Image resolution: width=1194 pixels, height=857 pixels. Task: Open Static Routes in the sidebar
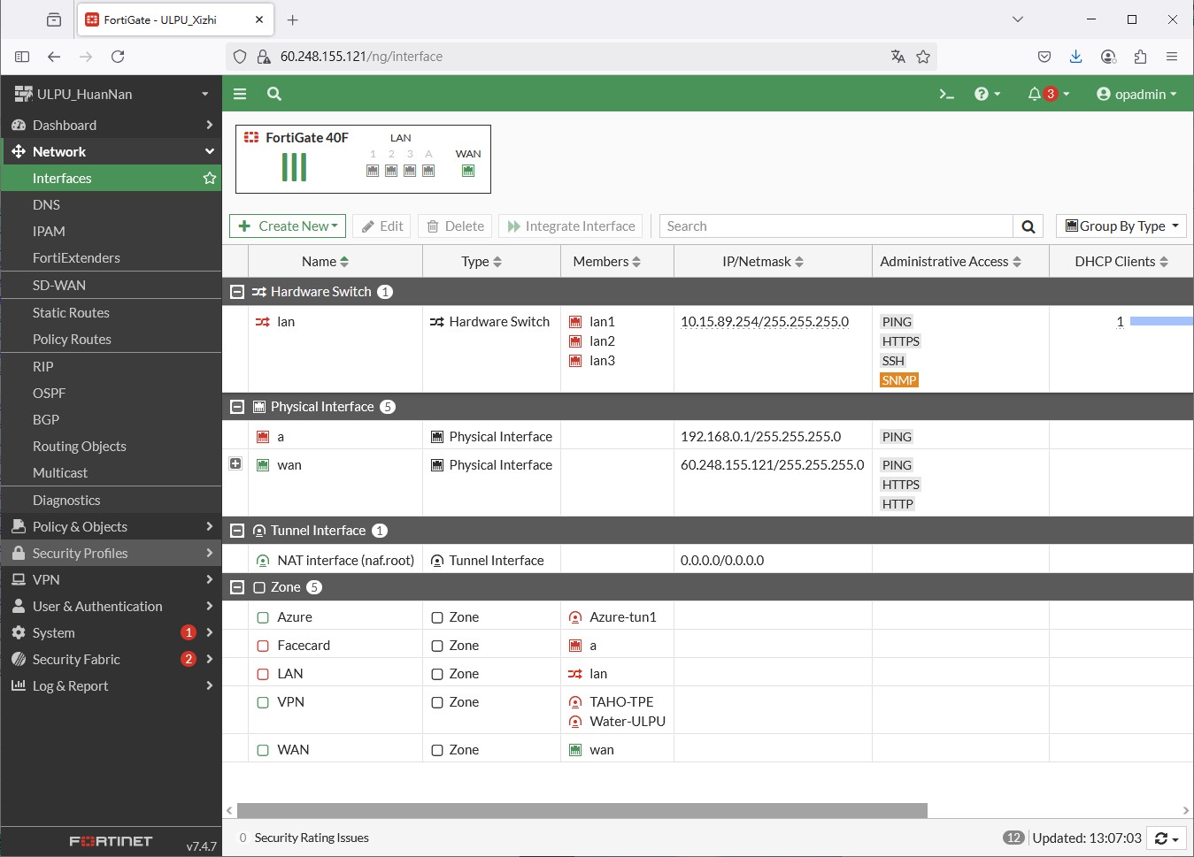[71, 313]
